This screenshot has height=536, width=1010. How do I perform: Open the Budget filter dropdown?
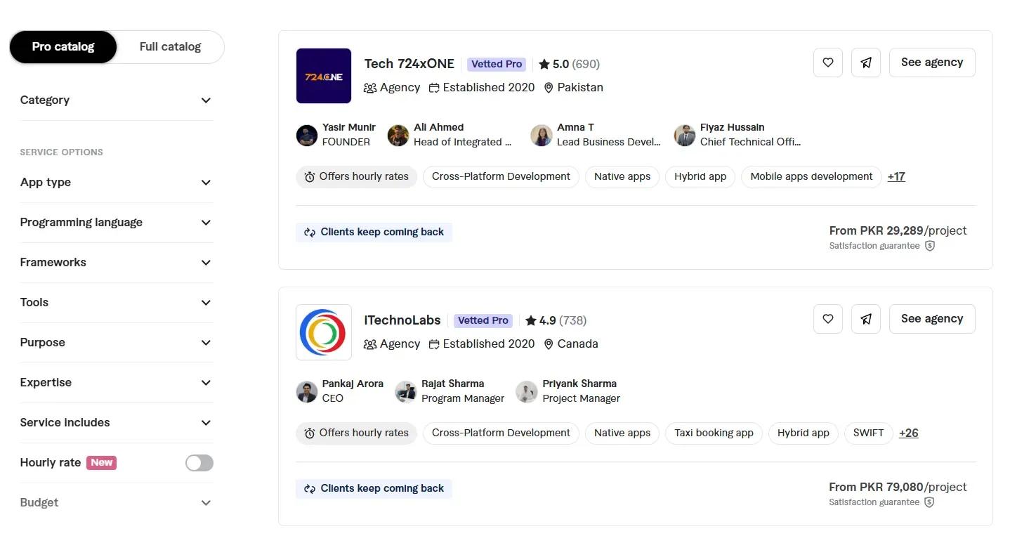tap(116, 503)
